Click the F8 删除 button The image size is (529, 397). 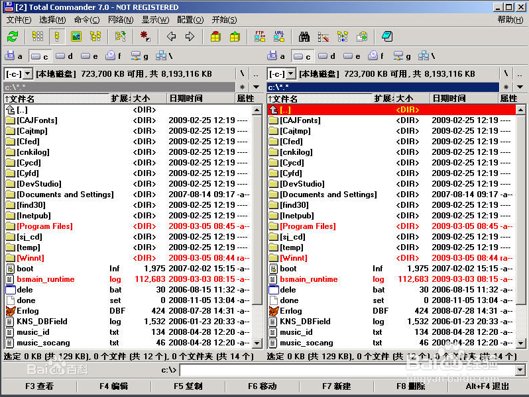(410, 386)
